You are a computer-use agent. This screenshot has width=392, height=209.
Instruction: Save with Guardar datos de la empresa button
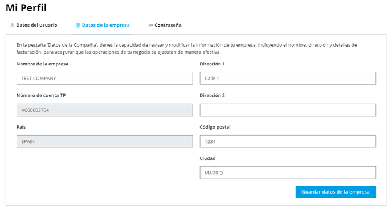coord(336,192)
